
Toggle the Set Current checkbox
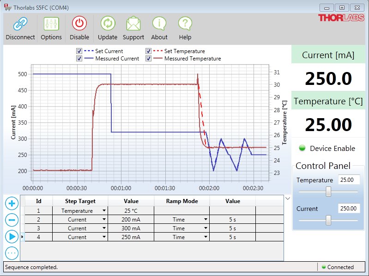(79, 51)
